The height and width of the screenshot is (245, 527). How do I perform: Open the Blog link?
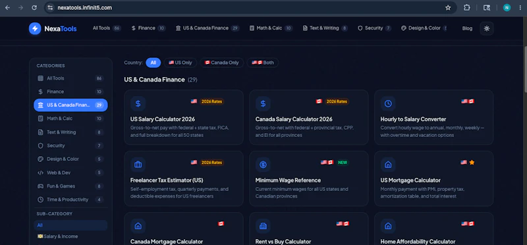coord(467,28)
